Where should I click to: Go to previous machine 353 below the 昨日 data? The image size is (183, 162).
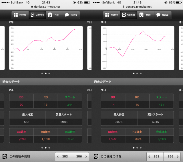point(63,156)
